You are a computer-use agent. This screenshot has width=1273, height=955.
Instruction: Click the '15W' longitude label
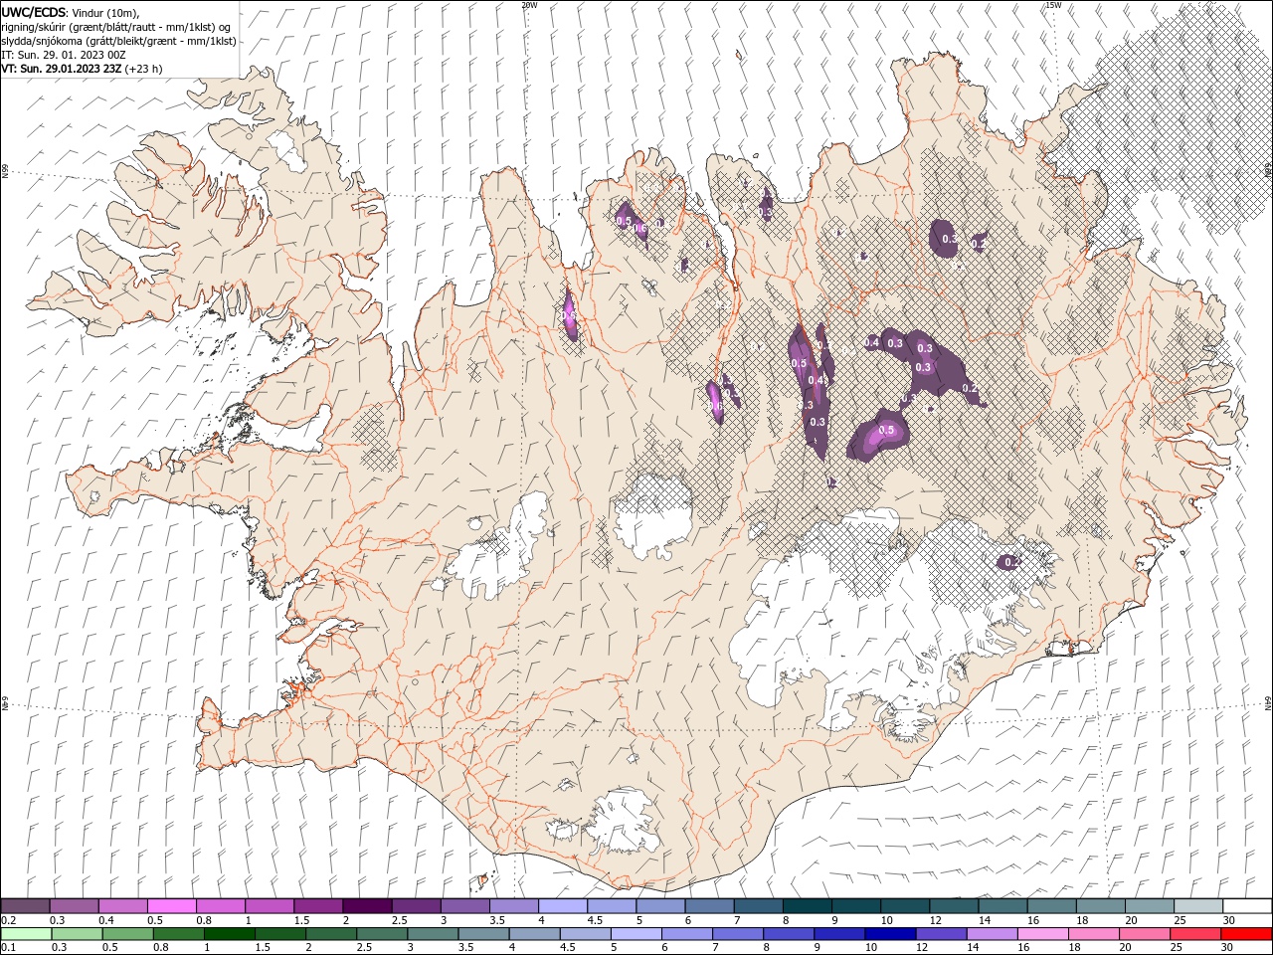click(1053, 5)
